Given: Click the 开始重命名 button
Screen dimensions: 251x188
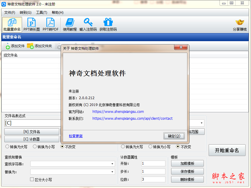Looking at the screenshot, I should click(227, 150).
